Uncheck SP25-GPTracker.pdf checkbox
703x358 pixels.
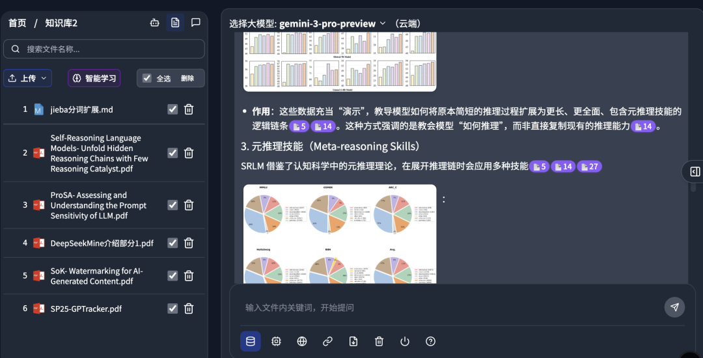(172, 309)
